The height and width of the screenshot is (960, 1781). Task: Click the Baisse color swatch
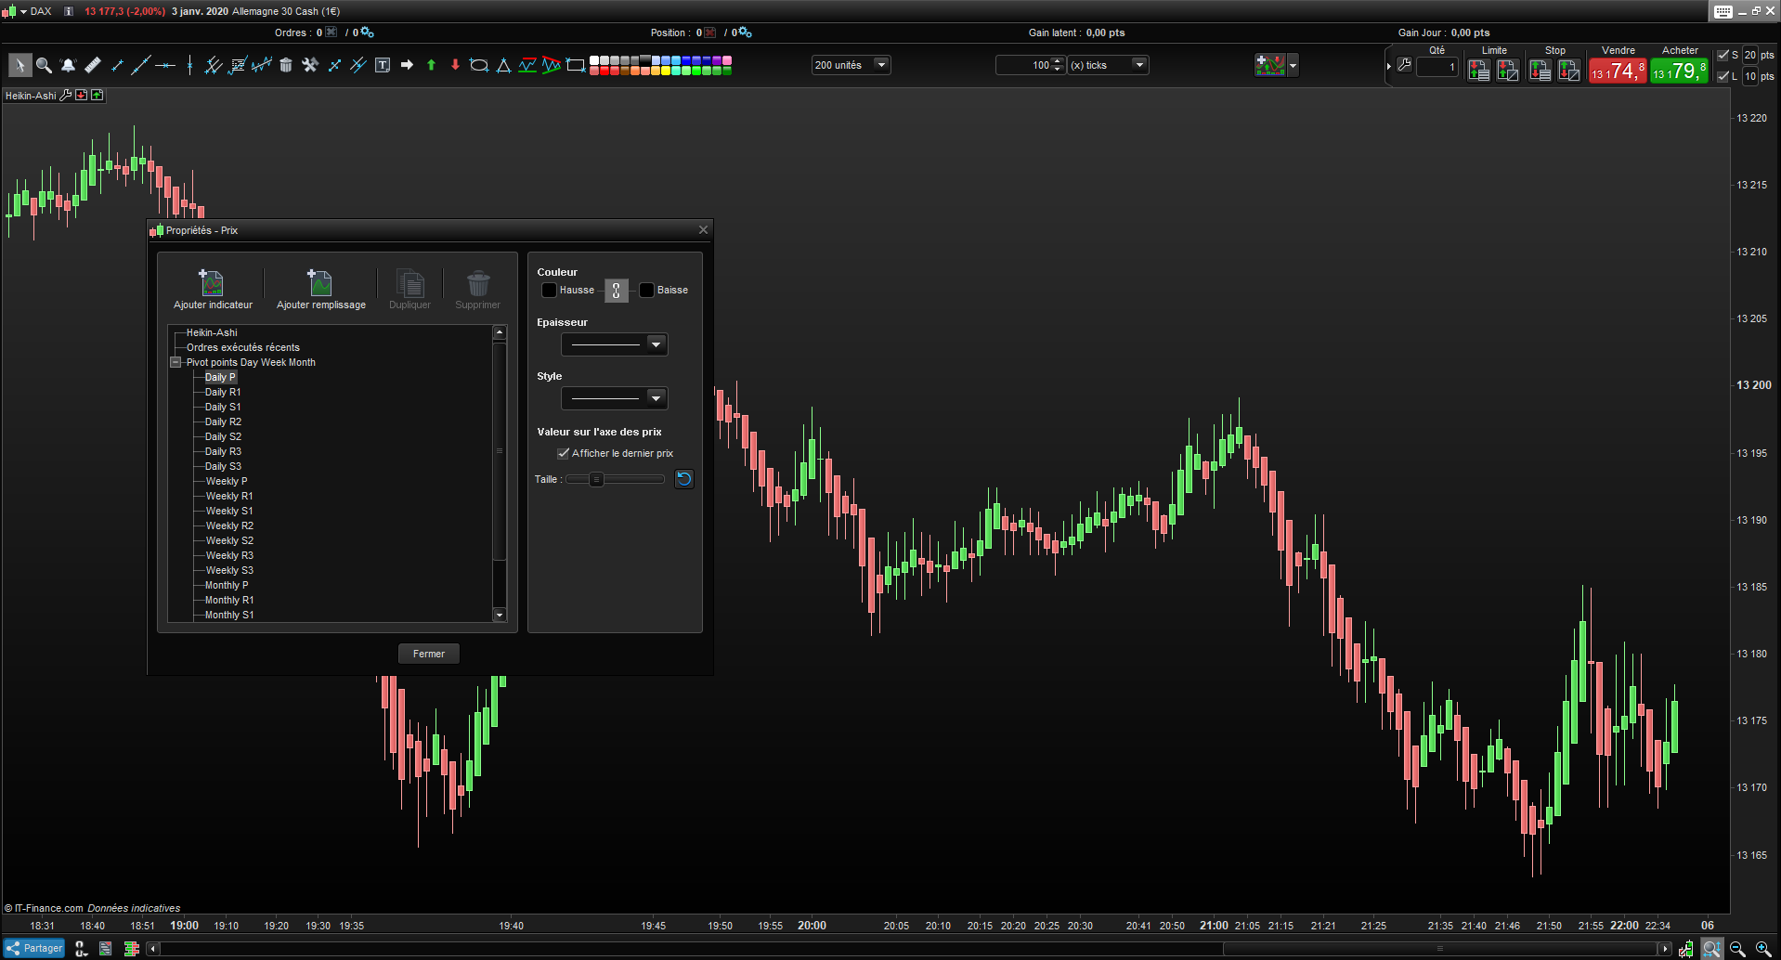647,291
